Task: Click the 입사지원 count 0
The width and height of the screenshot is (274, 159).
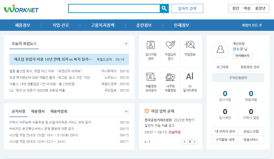Action: [225, 94]
